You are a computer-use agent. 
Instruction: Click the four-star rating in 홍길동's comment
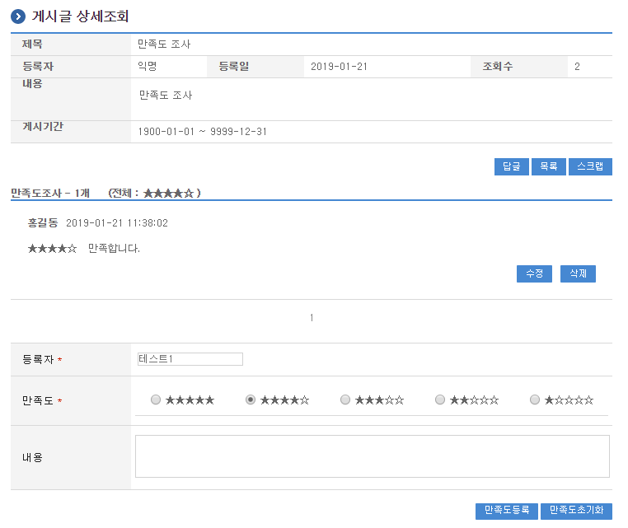(52, 248)
